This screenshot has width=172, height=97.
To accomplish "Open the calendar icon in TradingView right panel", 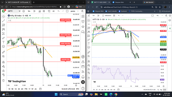I will point(83,66).
